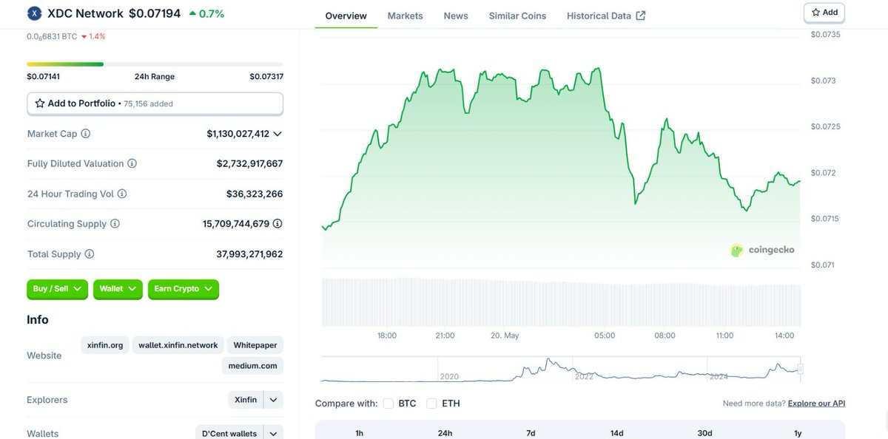Screen dimensions: 888x439
Task: Click the Add button at top right
Action: (824, 13)
